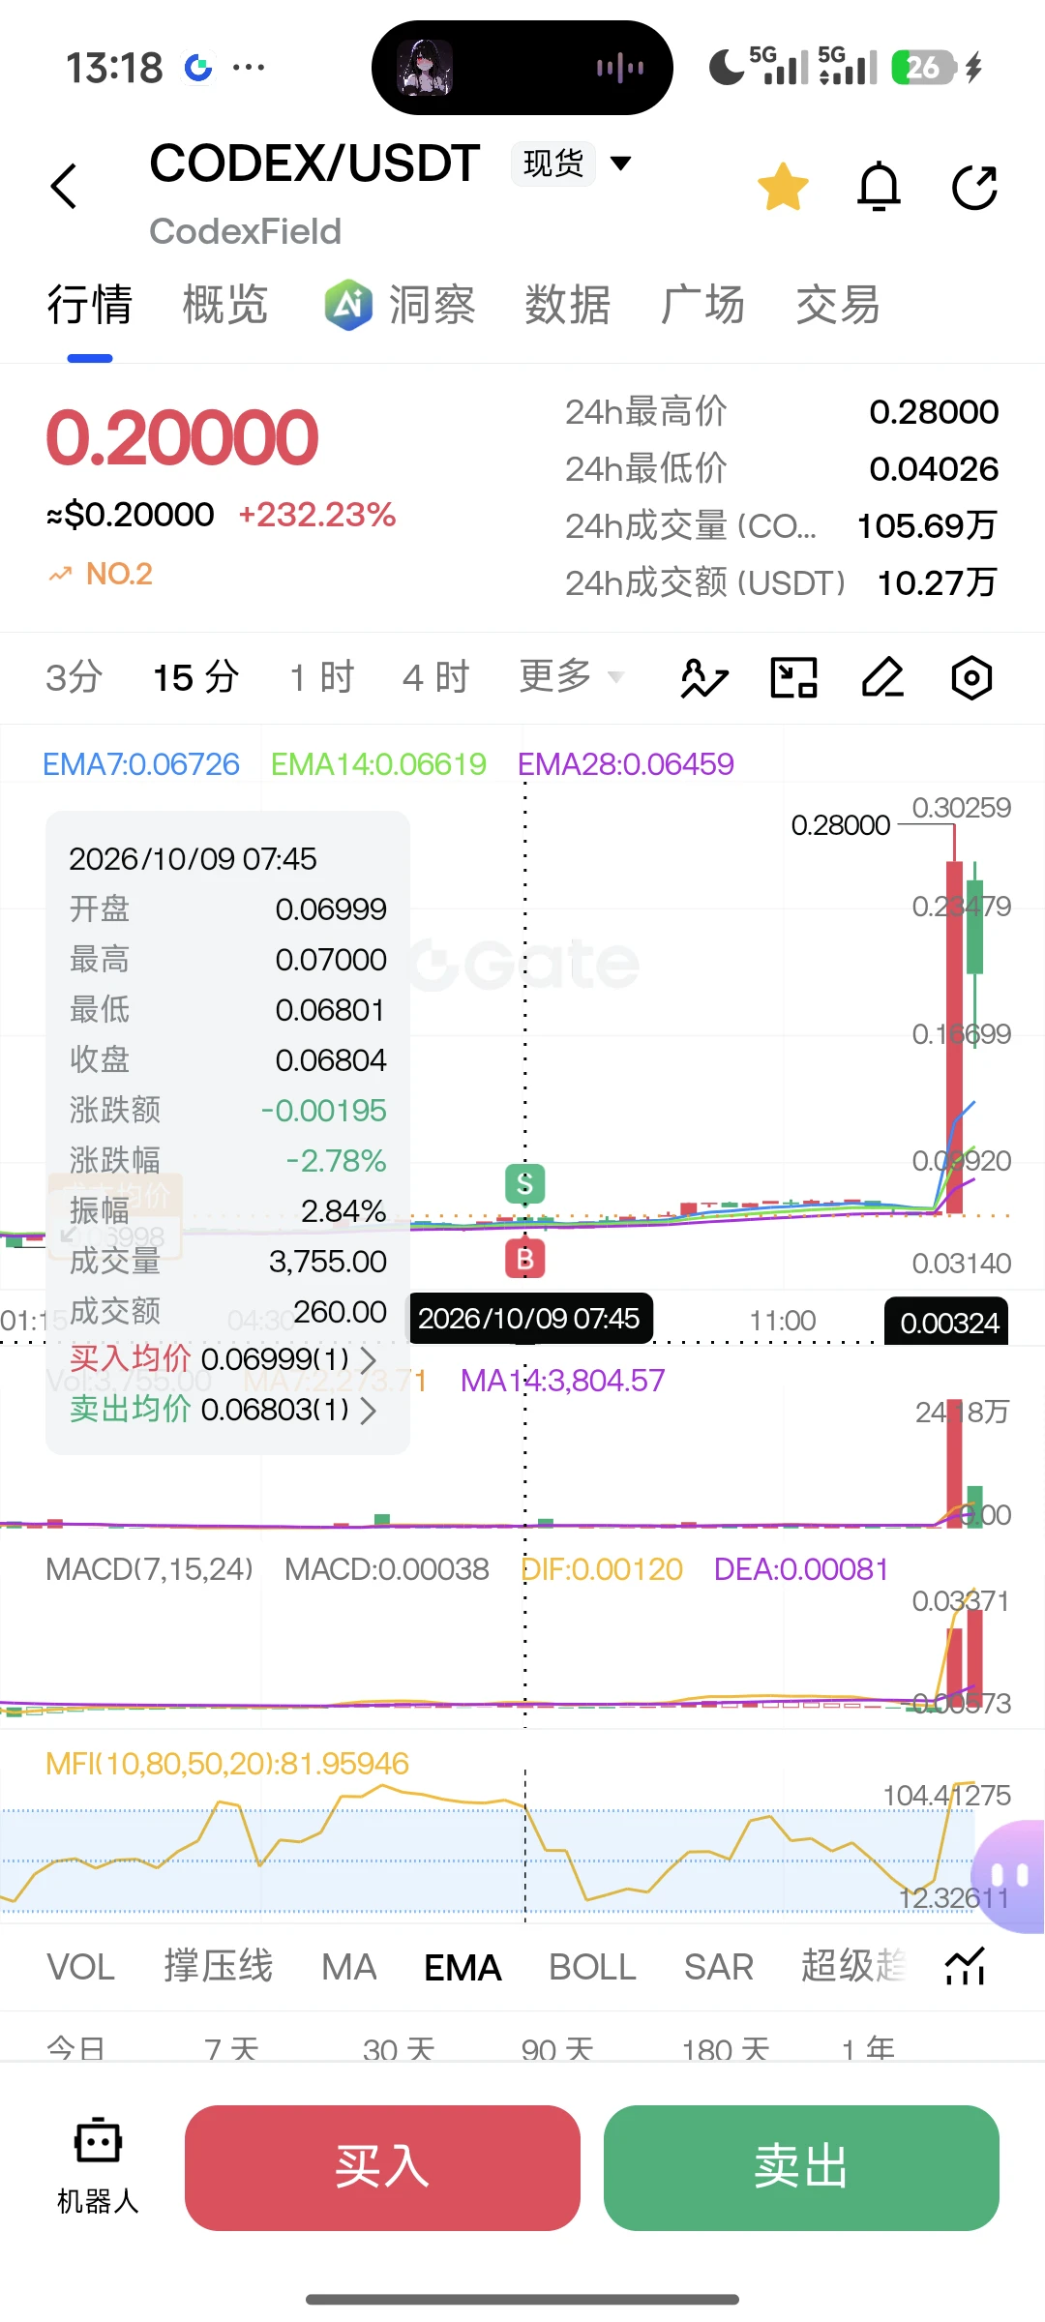The image size is (1045, 2322).
Task: Tap the MFI indicator label
Action: [227, 1764]
